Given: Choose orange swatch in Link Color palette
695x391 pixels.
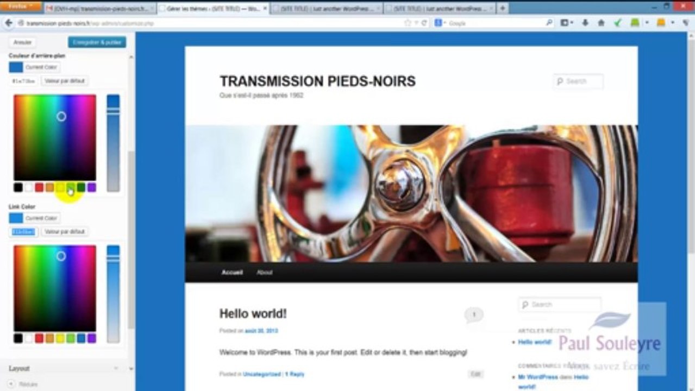Looking at the screenshot, I should tap(49, 338).
